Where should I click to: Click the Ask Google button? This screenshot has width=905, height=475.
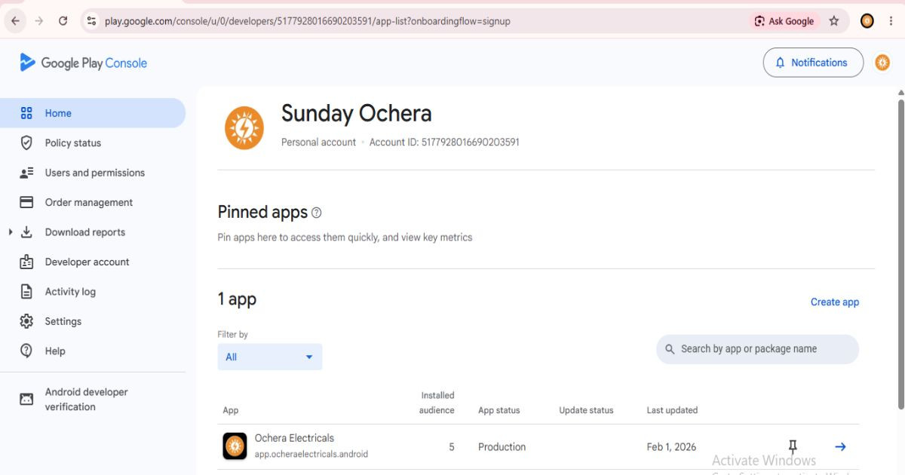tap(784, 21)
